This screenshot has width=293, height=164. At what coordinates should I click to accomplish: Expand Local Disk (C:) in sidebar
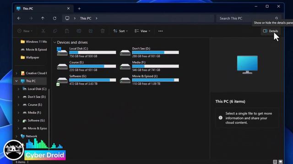pos(18,89)
